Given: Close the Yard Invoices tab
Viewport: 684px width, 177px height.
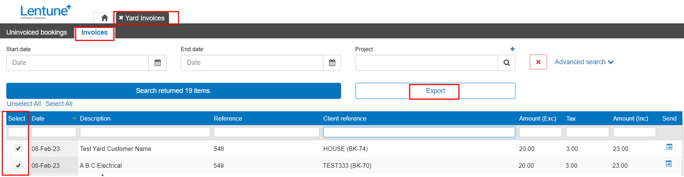Looking at the screenshot, I should 121,18.
